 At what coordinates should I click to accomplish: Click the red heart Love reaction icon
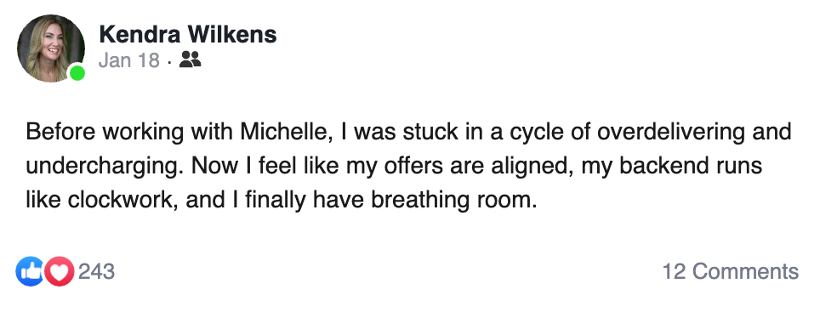(59, 271)
